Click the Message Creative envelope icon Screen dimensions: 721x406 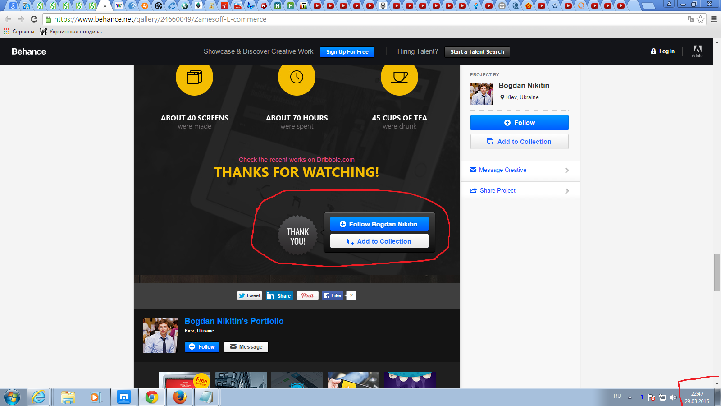pyautogui.click(x=473, y=170)
